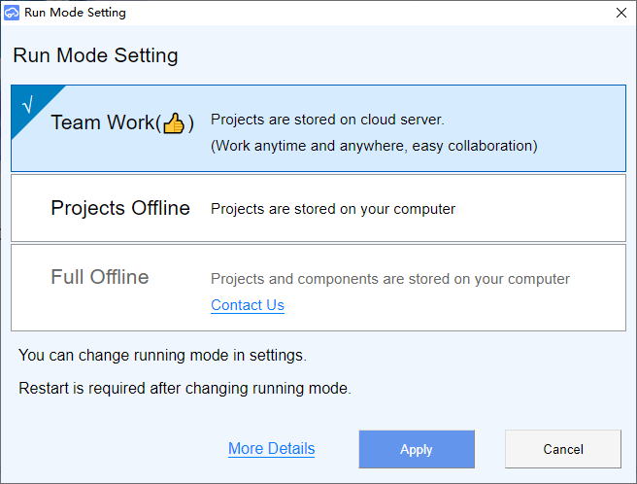Click the thumbs-up icon beside Team Work
The width and height of the screenshot is (637, 484).
click(174, 123)
